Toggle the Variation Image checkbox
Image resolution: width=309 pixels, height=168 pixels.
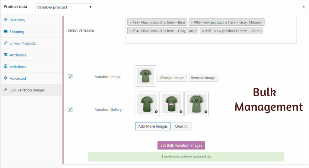point(70,77)
